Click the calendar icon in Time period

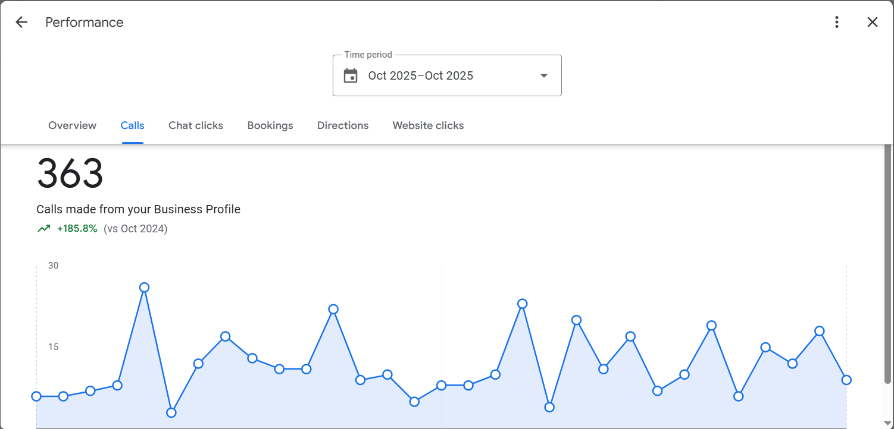(x=351, y=76)
